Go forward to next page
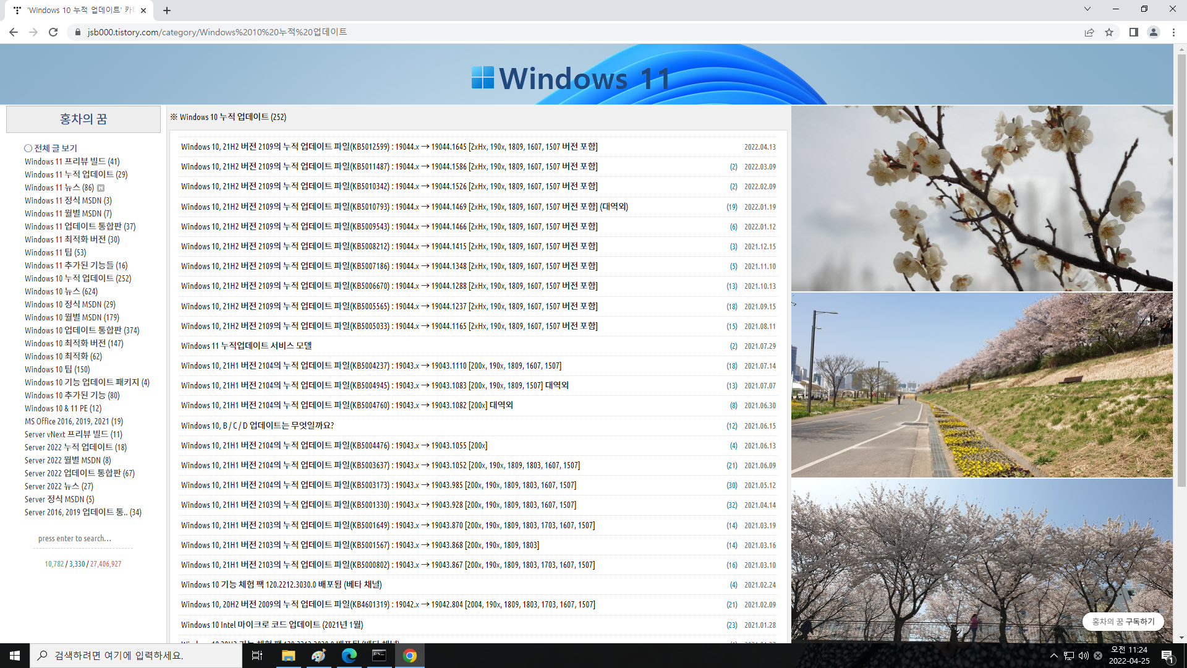Screen dimensions: 1187x668 (33, 32)
